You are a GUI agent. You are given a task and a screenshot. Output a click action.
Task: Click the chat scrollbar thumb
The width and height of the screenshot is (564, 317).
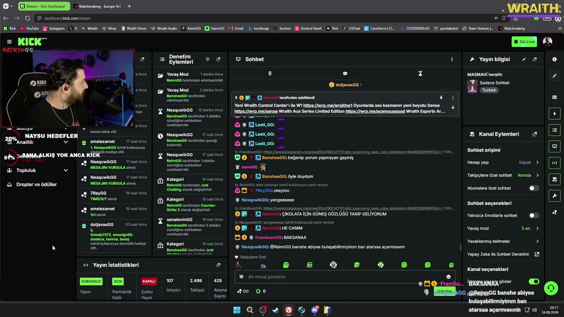[460, 247]
